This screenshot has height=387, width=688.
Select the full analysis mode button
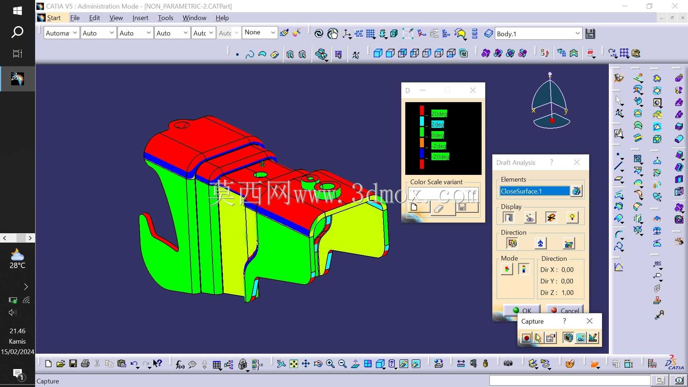(524, 269)
